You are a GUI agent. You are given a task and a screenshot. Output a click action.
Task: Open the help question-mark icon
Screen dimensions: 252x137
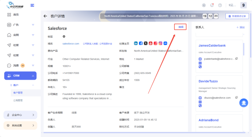[x=220, y=5]
